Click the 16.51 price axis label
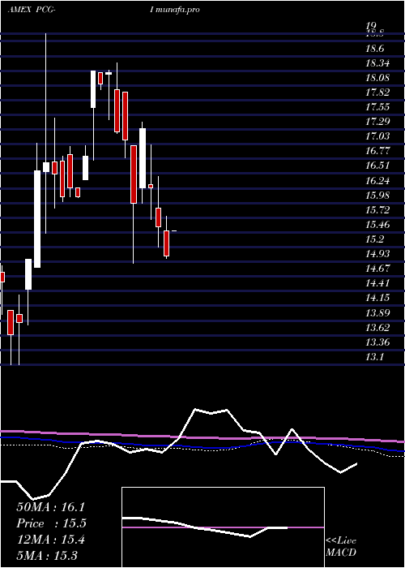This screenshot has width=405, height=568. (377, 166)
